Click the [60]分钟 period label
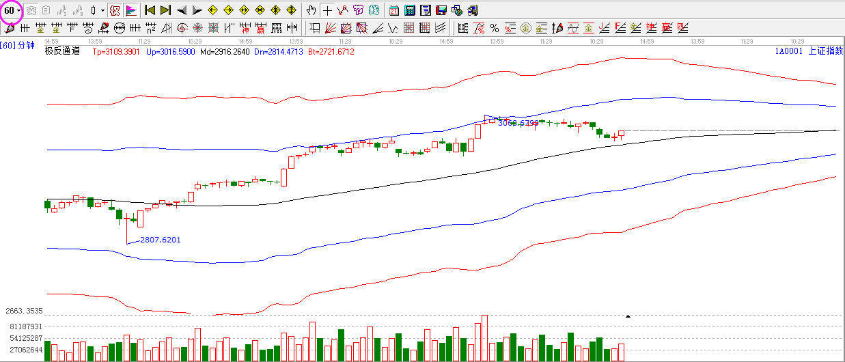845x362 pixels. 17,46
